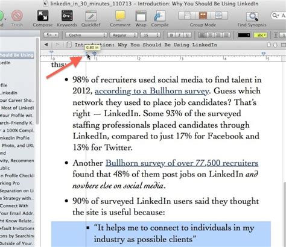Select Outliner view in Group Mode
The width and height of the screenshot is (286, 247).
pyautogui.click(x=218, y=16)
